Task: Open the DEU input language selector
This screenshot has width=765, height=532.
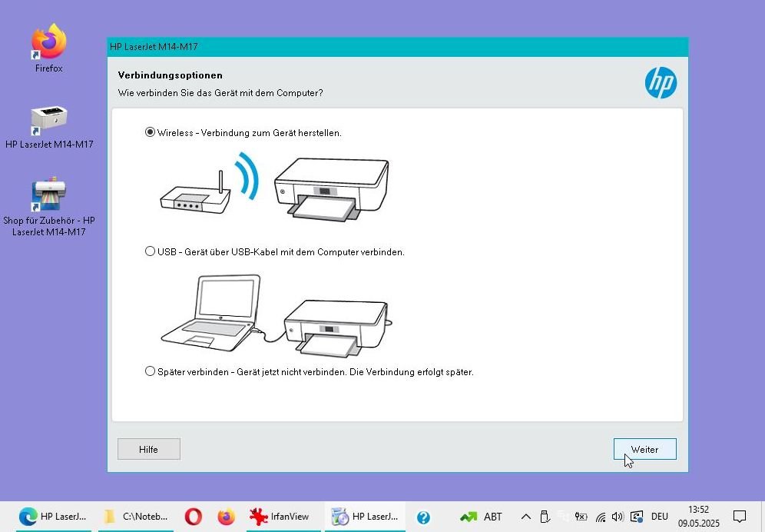Action: (659, 517)
